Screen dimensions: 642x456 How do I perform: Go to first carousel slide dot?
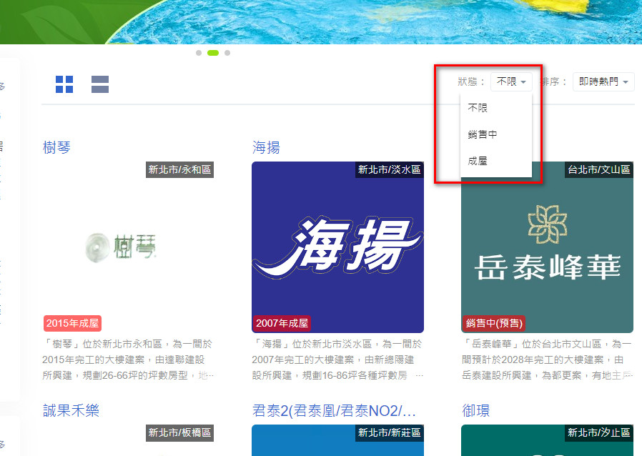tap(199, 53)
